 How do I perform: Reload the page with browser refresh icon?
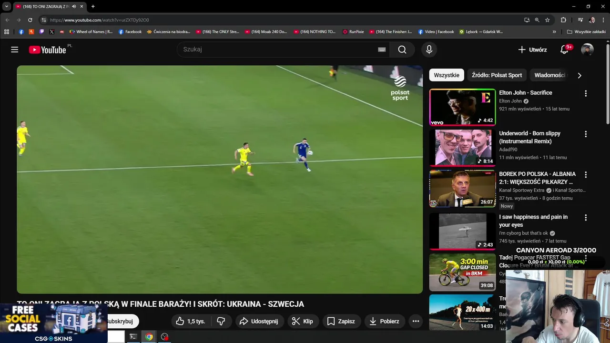(30, 20)
